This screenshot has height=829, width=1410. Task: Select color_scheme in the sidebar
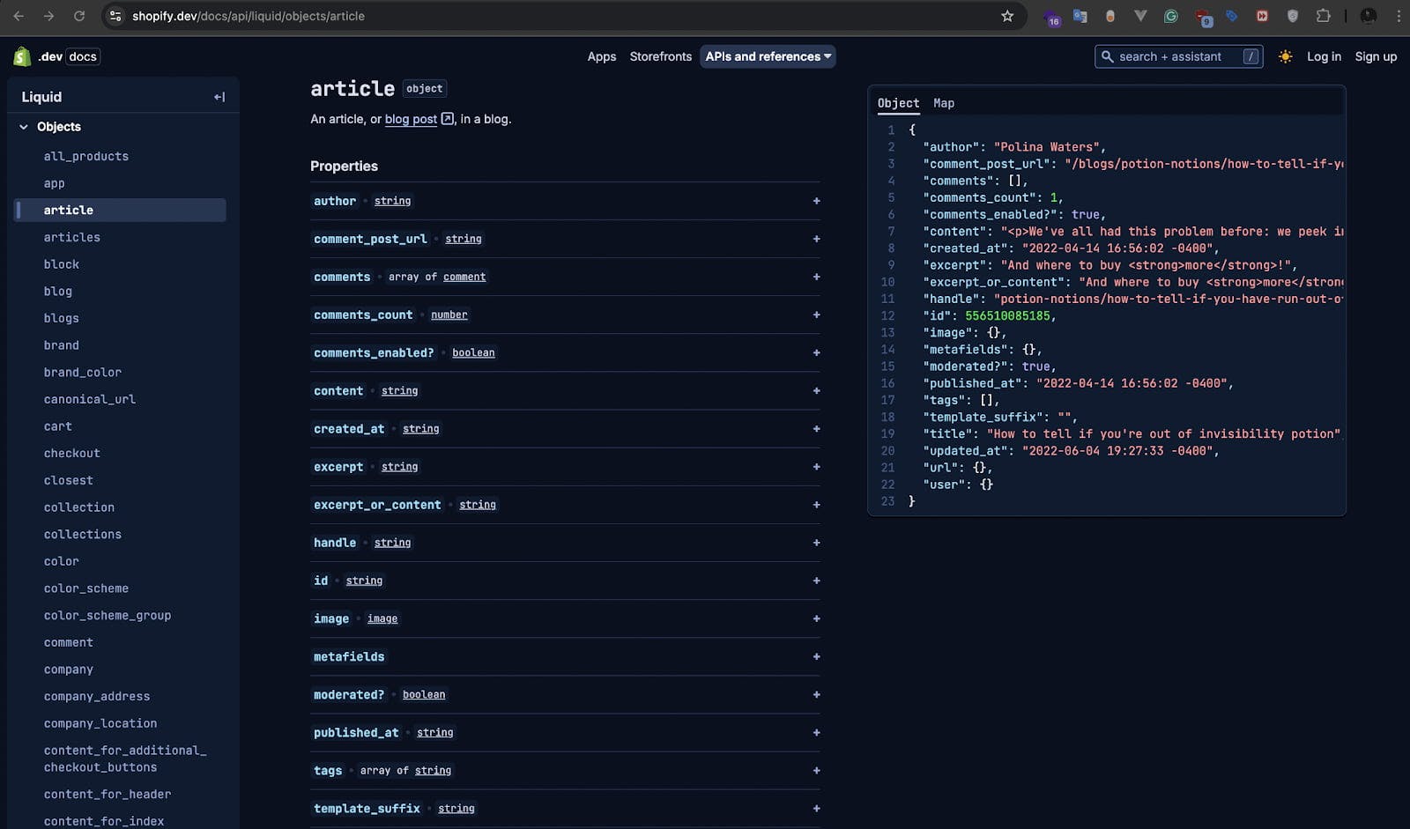coord(86,588)
